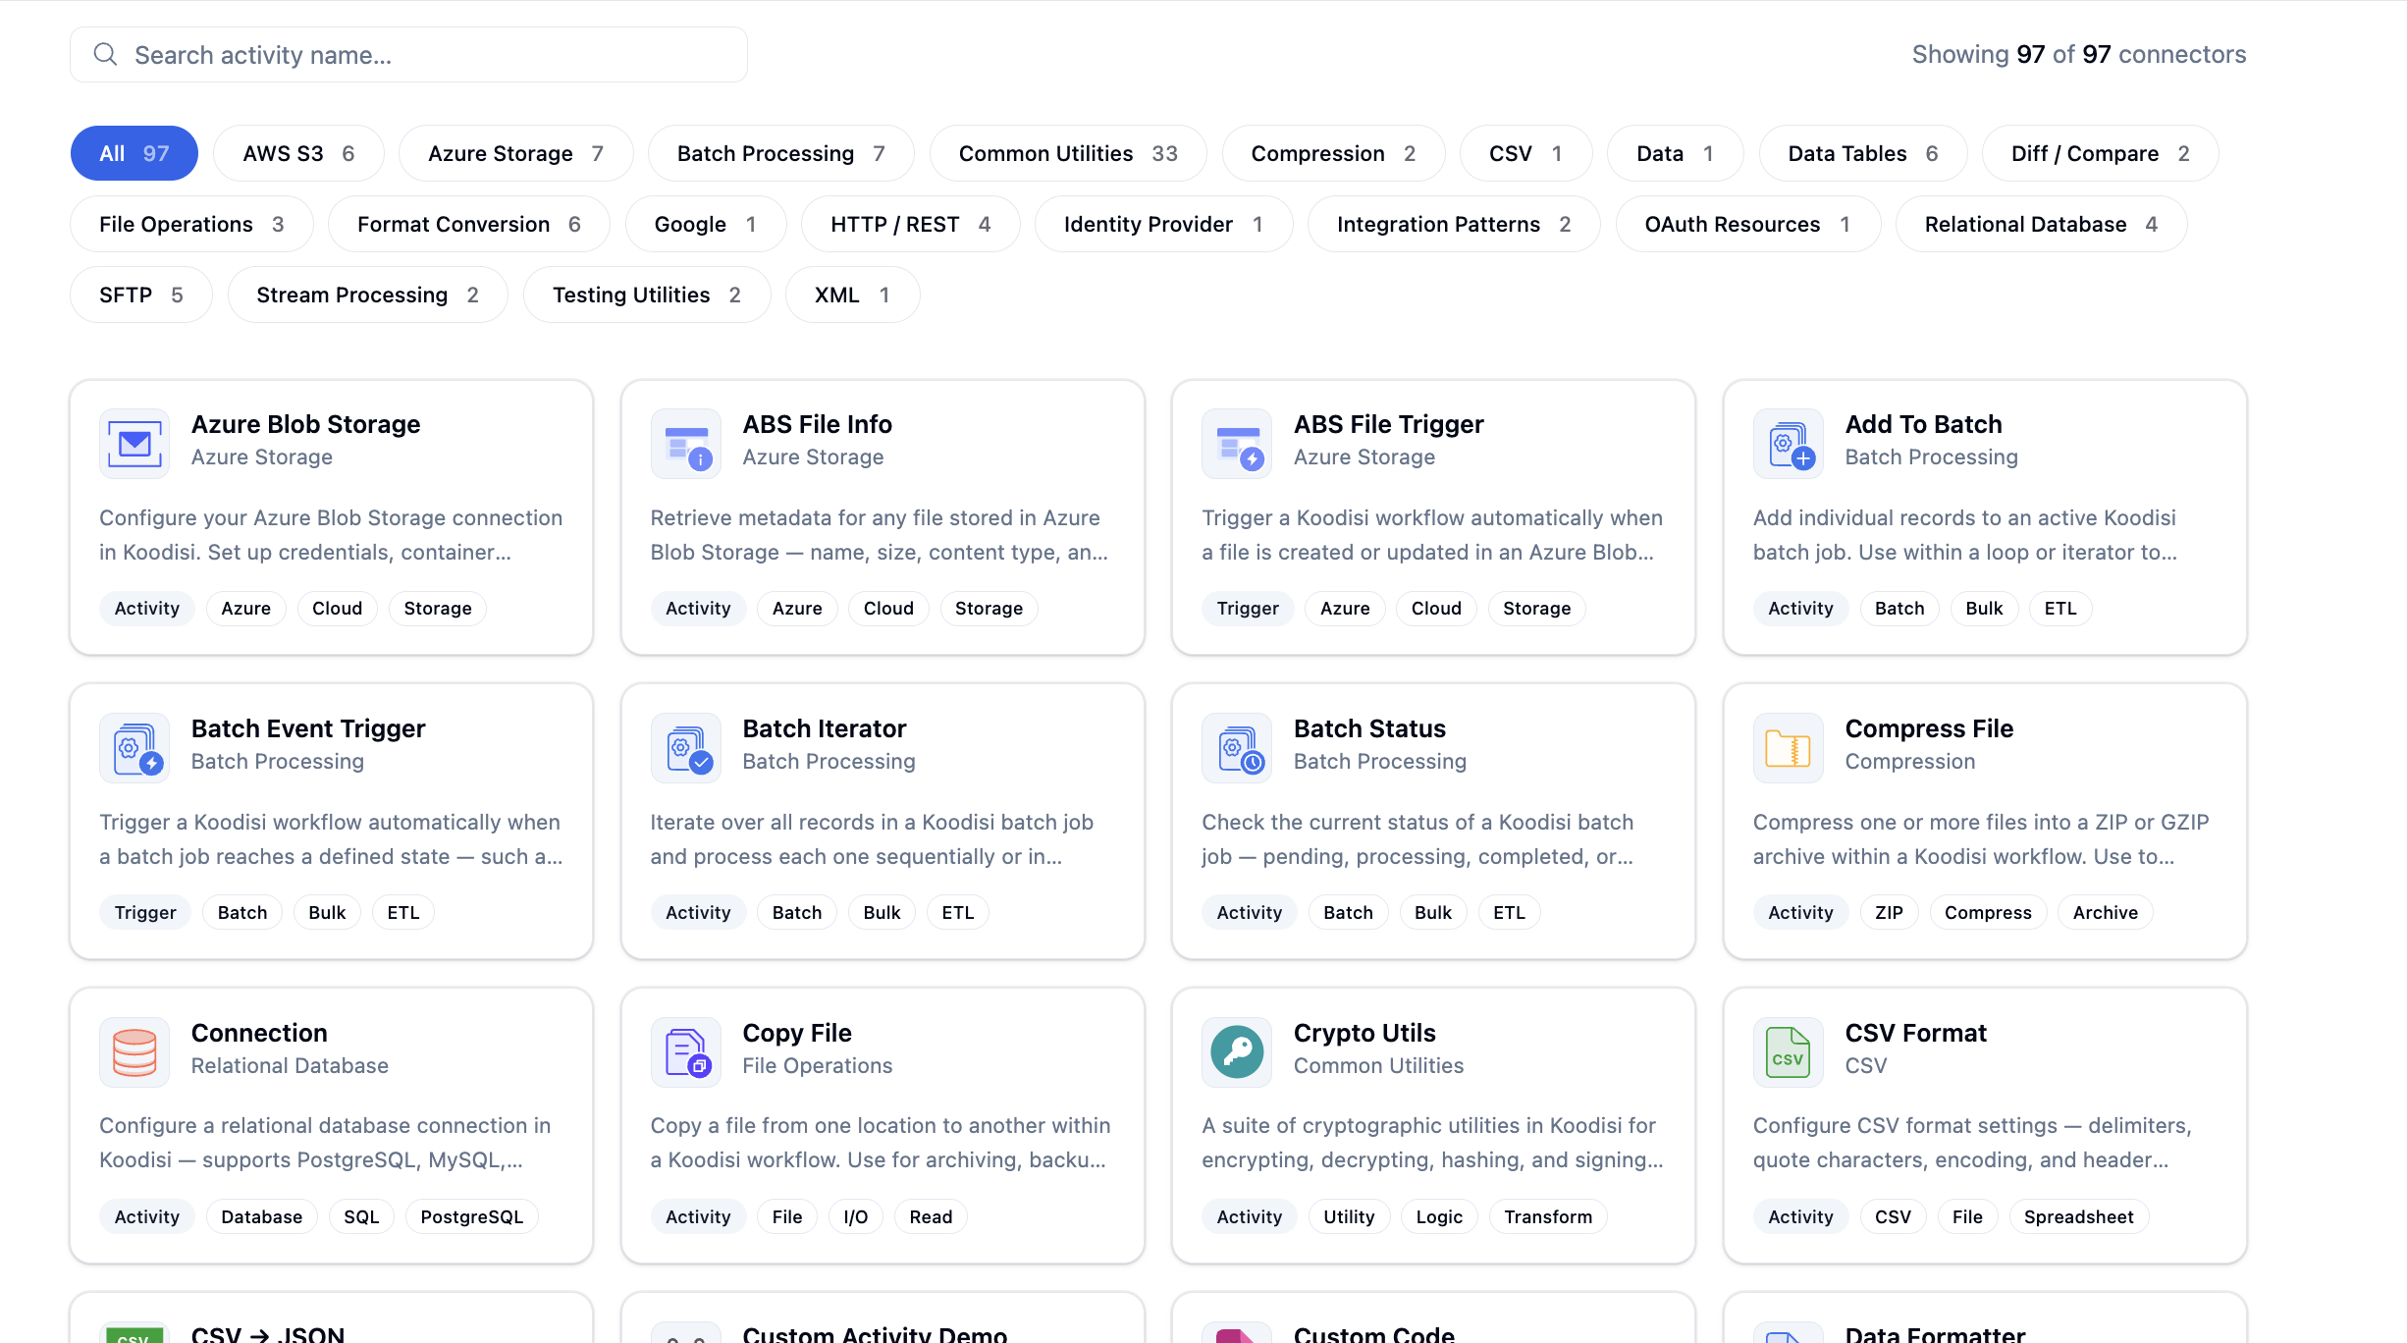Click the Connection database icon

pyautogui.click(x=134, y=1052)
